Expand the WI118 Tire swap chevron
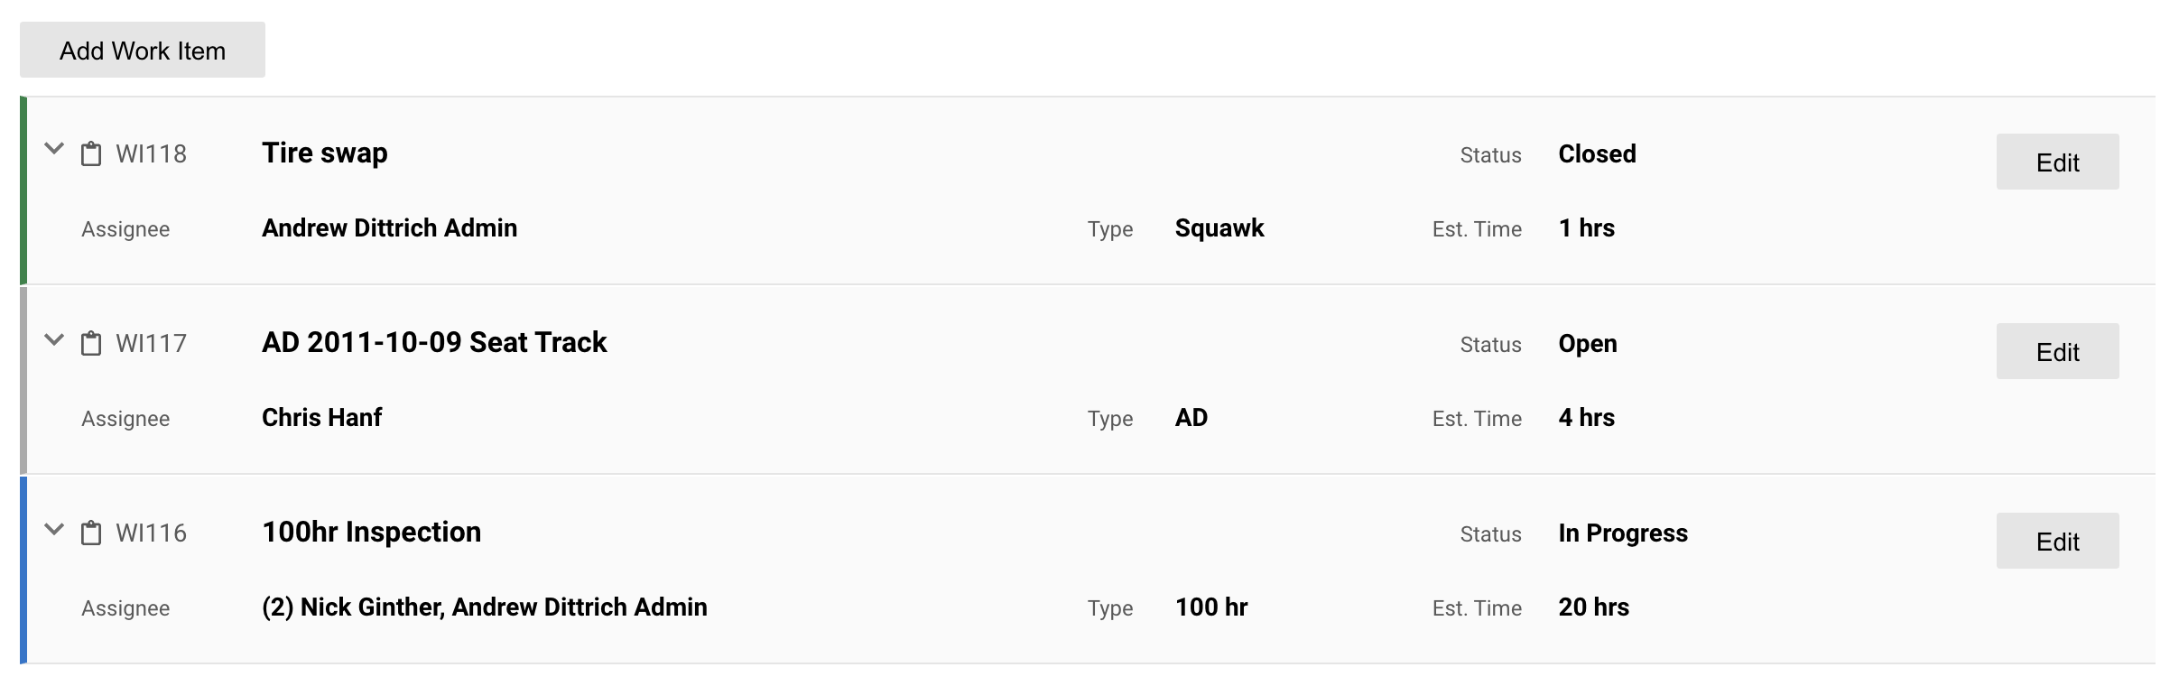Image resolution: width=2179 pixels, height=686 pixels. [x=54, y=150]
